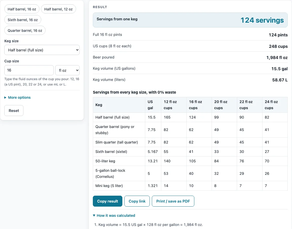Click the 'Servings from every keg size' table heading
Image resolution: width=292 pixels, height=229 pixels.
135,92
